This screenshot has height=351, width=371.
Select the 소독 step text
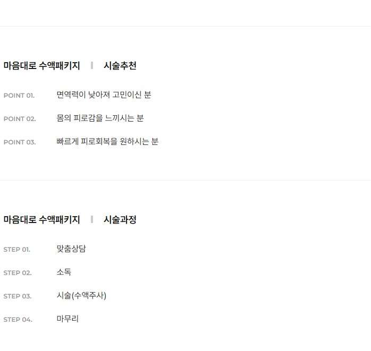pos(64,272)
